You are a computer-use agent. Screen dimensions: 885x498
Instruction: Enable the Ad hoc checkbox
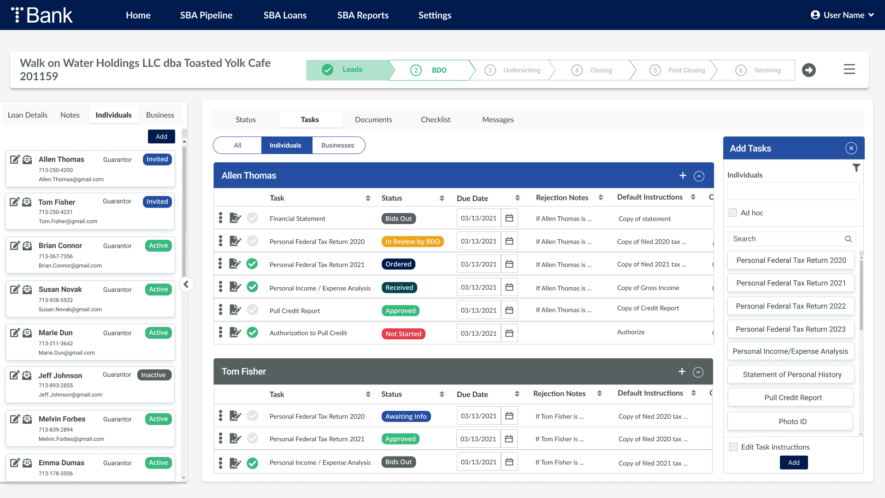click(x=733, y=213)
